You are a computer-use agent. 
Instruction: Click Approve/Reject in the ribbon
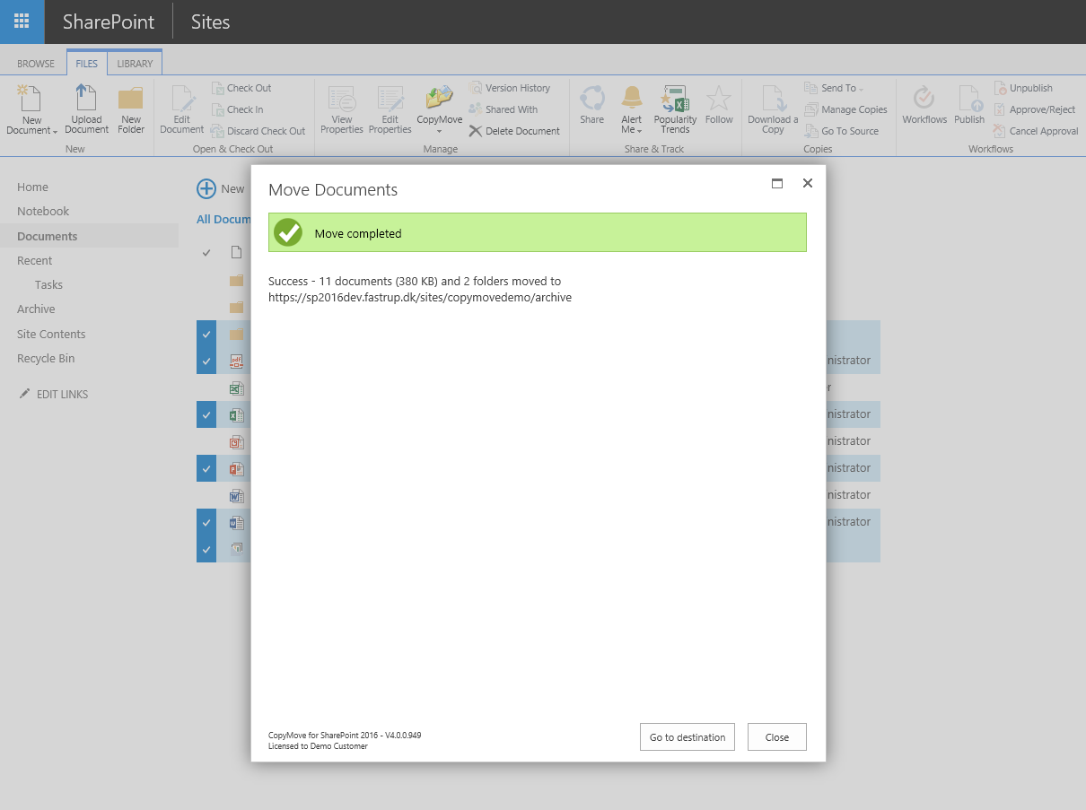pyautogui.click(x=1034, y=109)
